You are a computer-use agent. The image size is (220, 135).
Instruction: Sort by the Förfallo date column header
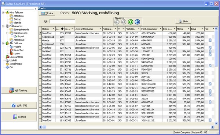point(133,29)
